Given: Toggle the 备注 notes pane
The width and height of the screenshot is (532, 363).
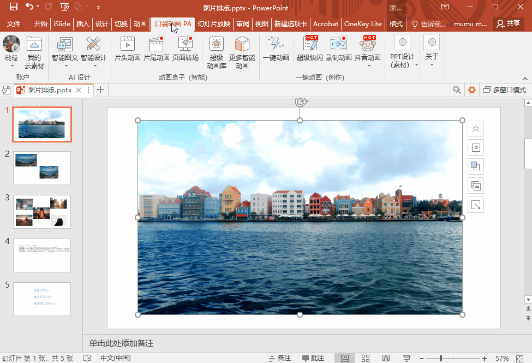Looking at the screenshot, I should pos(280,358).
